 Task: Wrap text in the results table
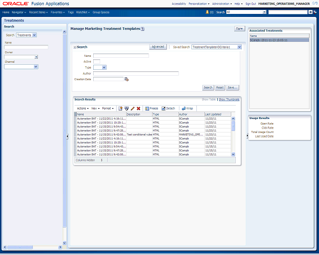(187, 109)
